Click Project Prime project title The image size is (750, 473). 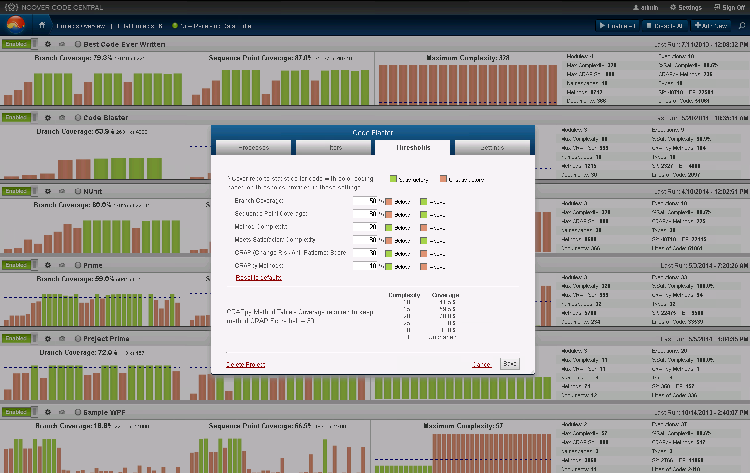pyautogui.click(x=106, y=339)
